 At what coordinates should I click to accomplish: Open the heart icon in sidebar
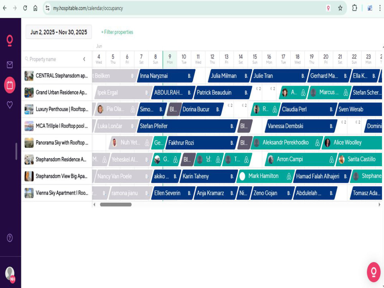click(x=10, y=105)
